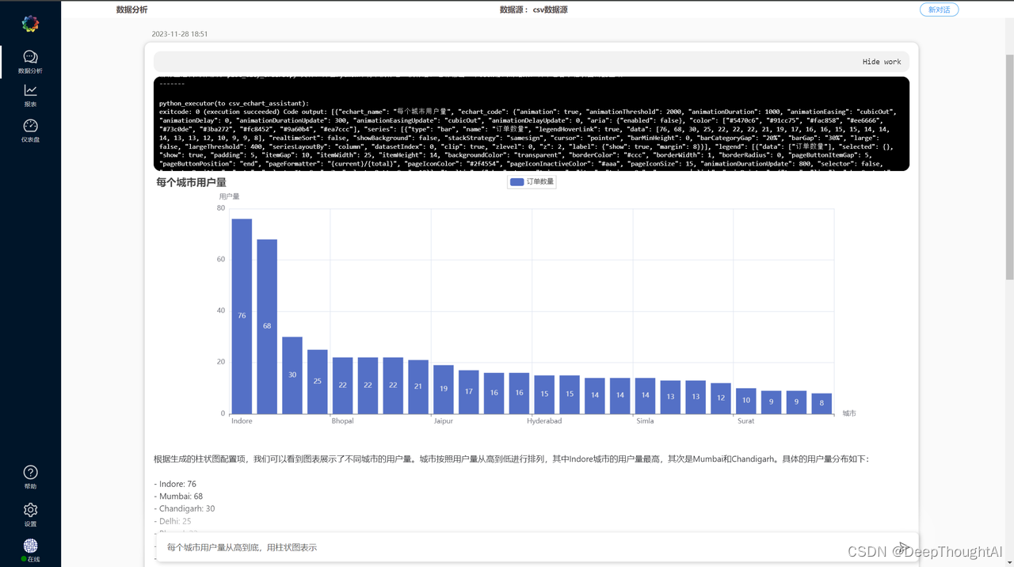Click the send arrow icon in message box

[902, 547]
